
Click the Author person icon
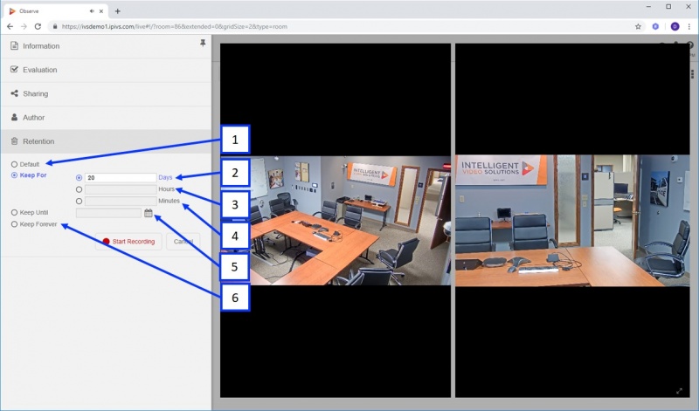pos(14,118)
